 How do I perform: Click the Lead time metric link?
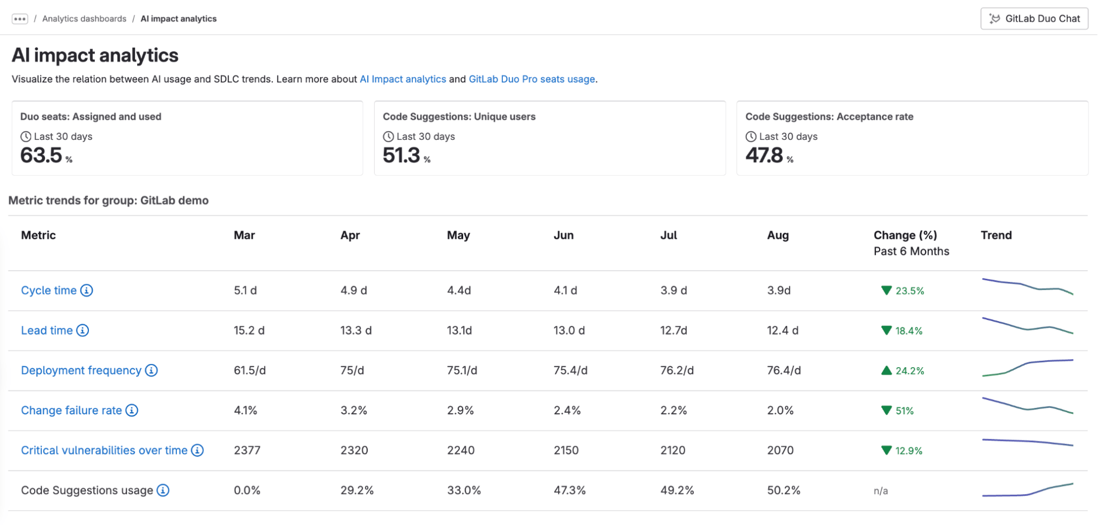tap(46, 330)
